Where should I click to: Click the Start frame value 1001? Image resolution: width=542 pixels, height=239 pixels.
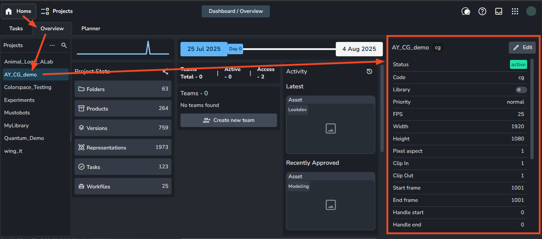(517, 188)
